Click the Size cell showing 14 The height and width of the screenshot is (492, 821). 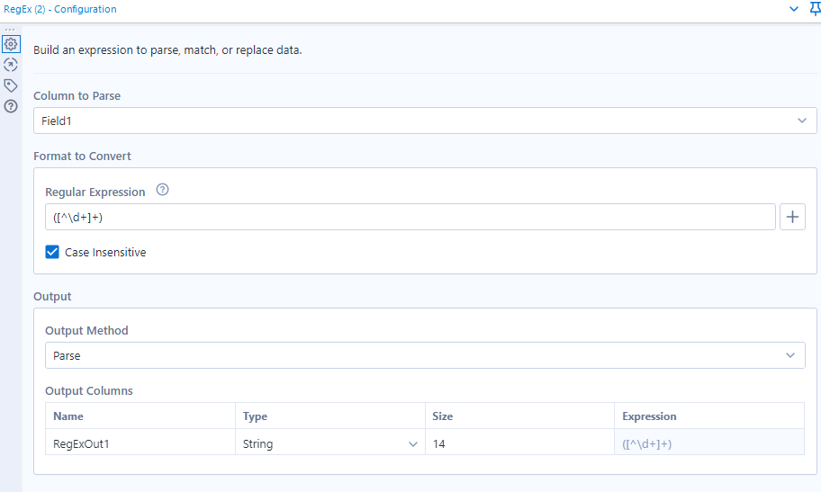[x=519, y=443]
